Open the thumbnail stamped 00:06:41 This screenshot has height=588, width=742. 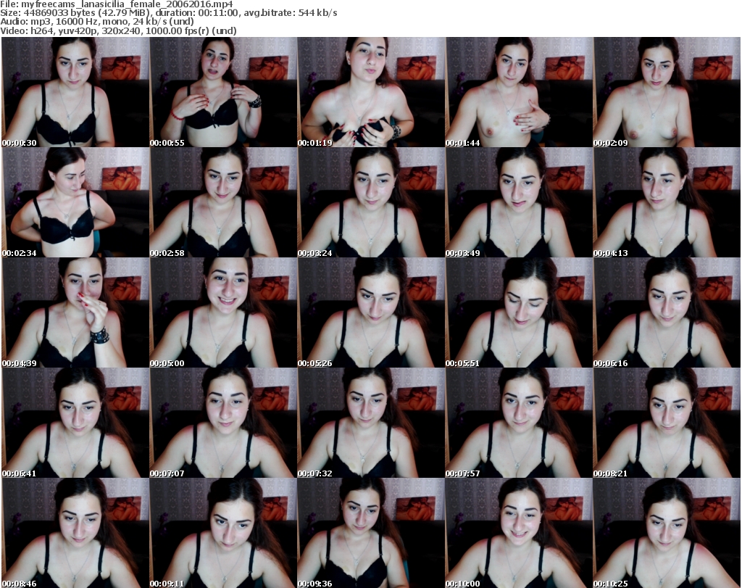(x=75, y=423)
